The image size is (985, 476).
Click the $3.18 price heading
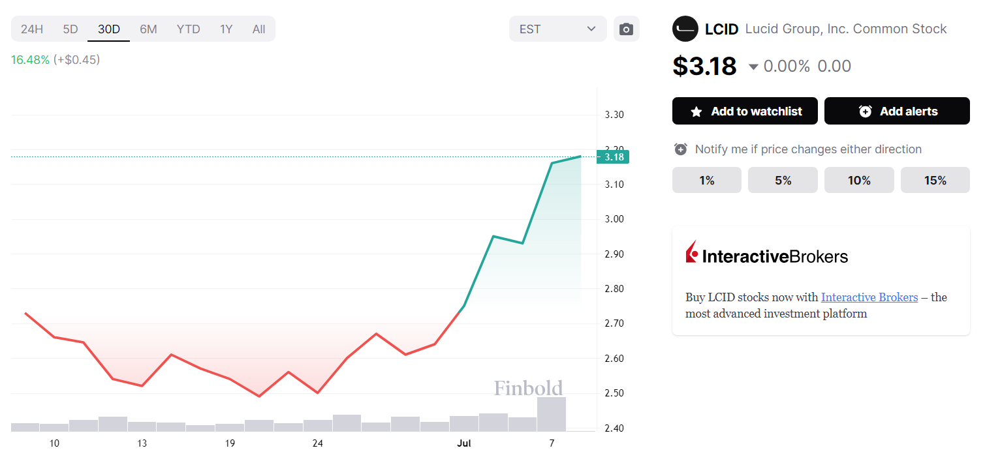(x=704, y=66)
